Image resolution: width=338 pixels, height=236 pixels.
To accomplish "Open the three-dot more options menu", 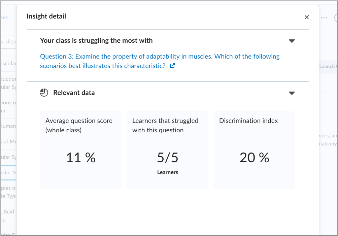I will click(324, 18).
